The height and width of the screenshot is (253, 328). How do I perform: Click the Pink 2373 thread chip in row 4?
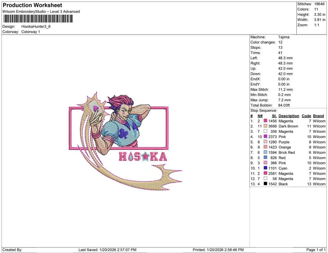(265, 137)
